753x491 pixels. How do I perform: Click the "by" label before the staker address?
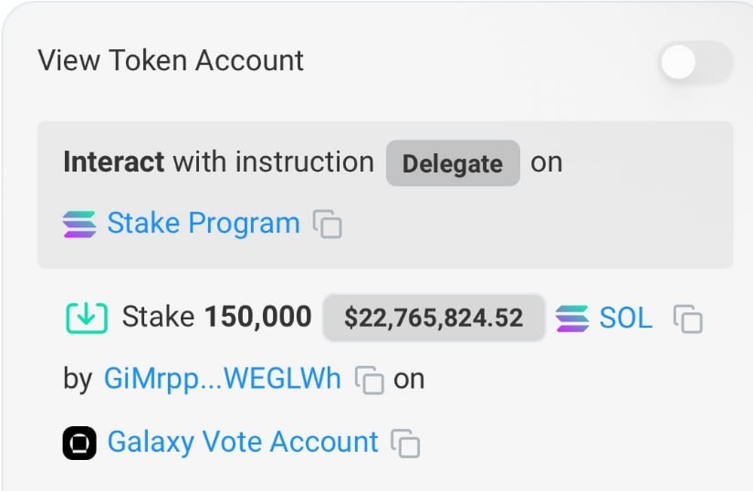pyautogui.click(x=78, y=378)
